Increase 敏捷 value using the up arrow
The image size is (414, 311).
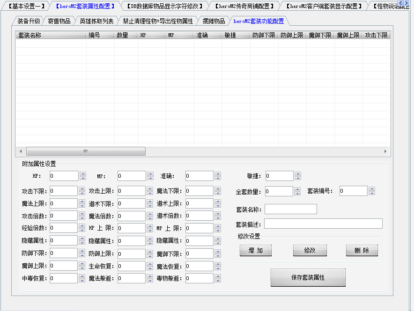pyautogui.click(x=298, y=174)
